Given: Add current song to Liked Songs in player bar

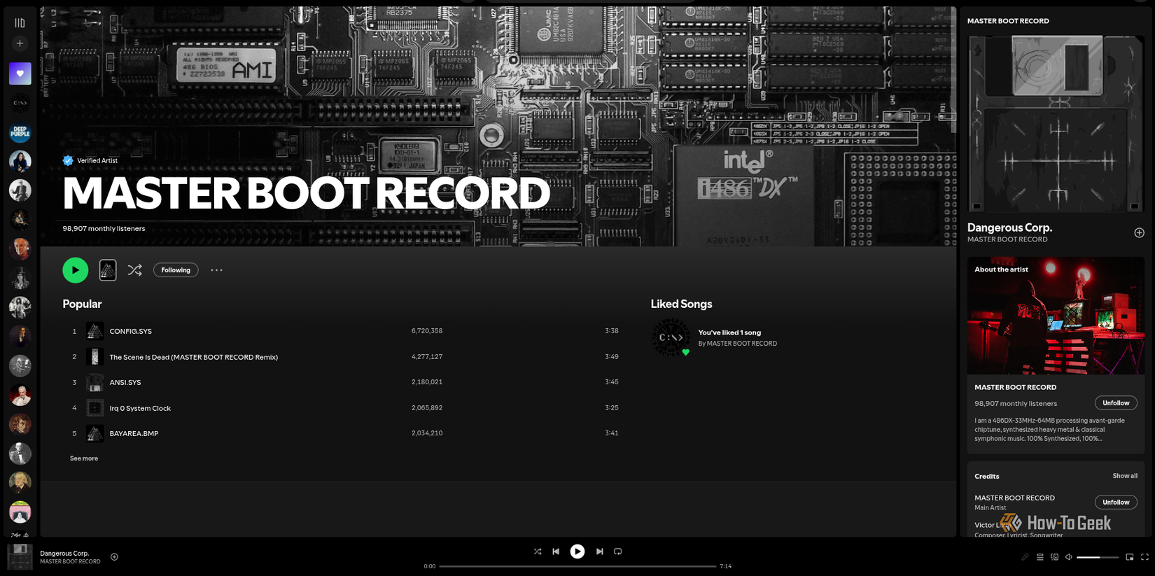Looking at the screenshot, I should pos(114,557).
